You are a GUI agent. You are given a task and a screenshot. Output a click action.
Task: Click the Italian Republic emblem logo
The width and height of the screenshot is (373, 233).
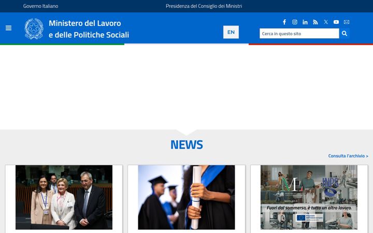[34, 29]
